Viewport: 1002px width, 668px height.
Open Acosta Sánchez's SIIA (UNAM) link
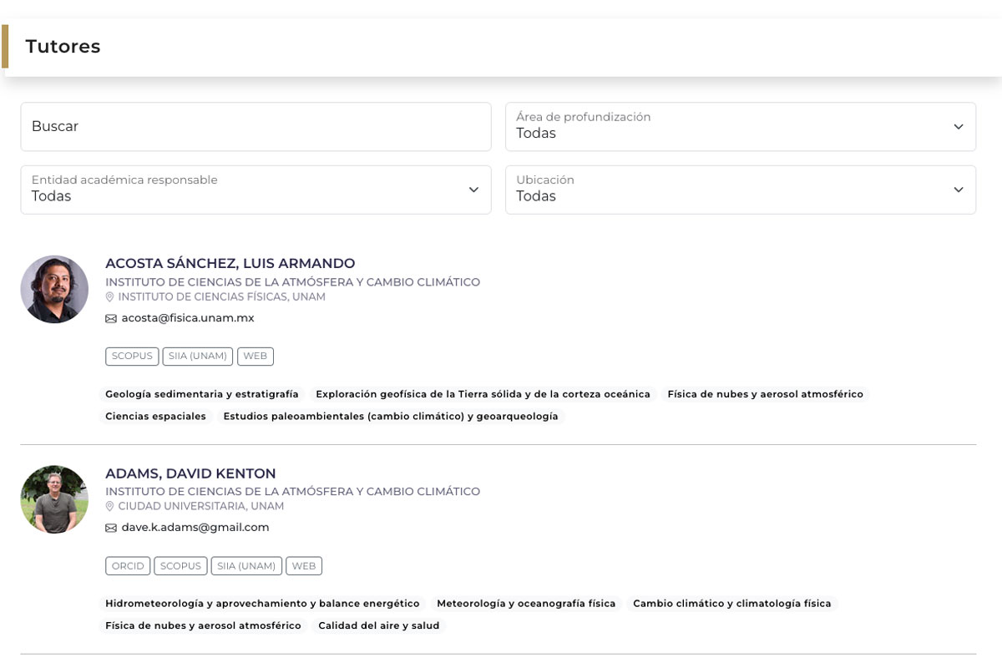[198, 357]
